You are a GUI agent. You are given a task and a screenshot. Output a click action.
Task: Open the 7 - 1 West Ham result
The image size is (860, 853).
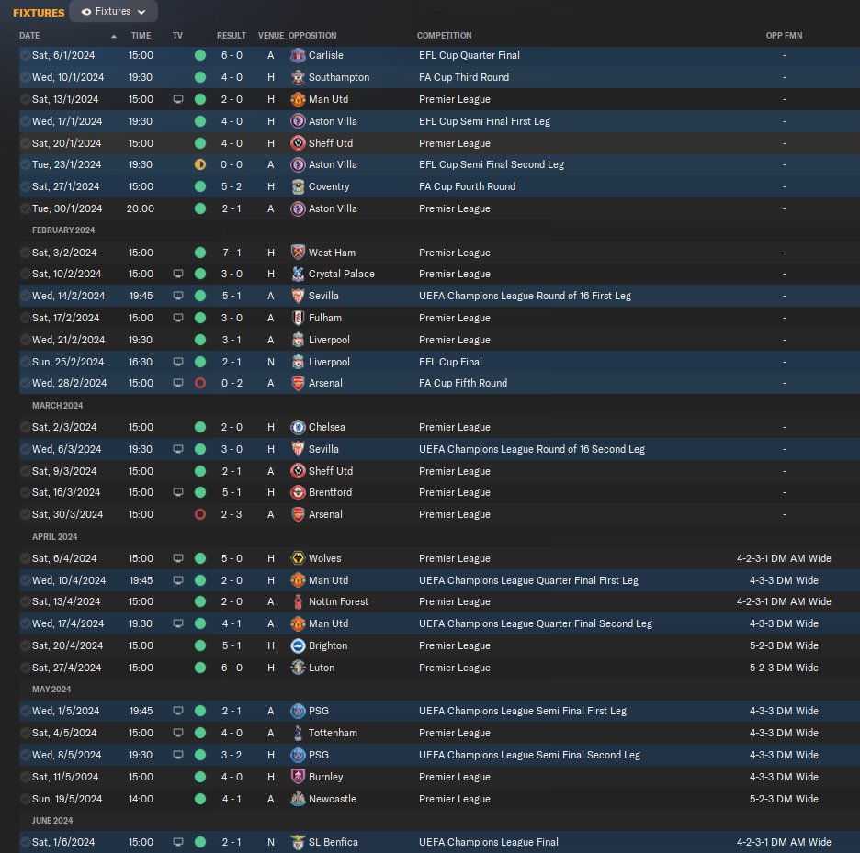(x=232, y=253)
